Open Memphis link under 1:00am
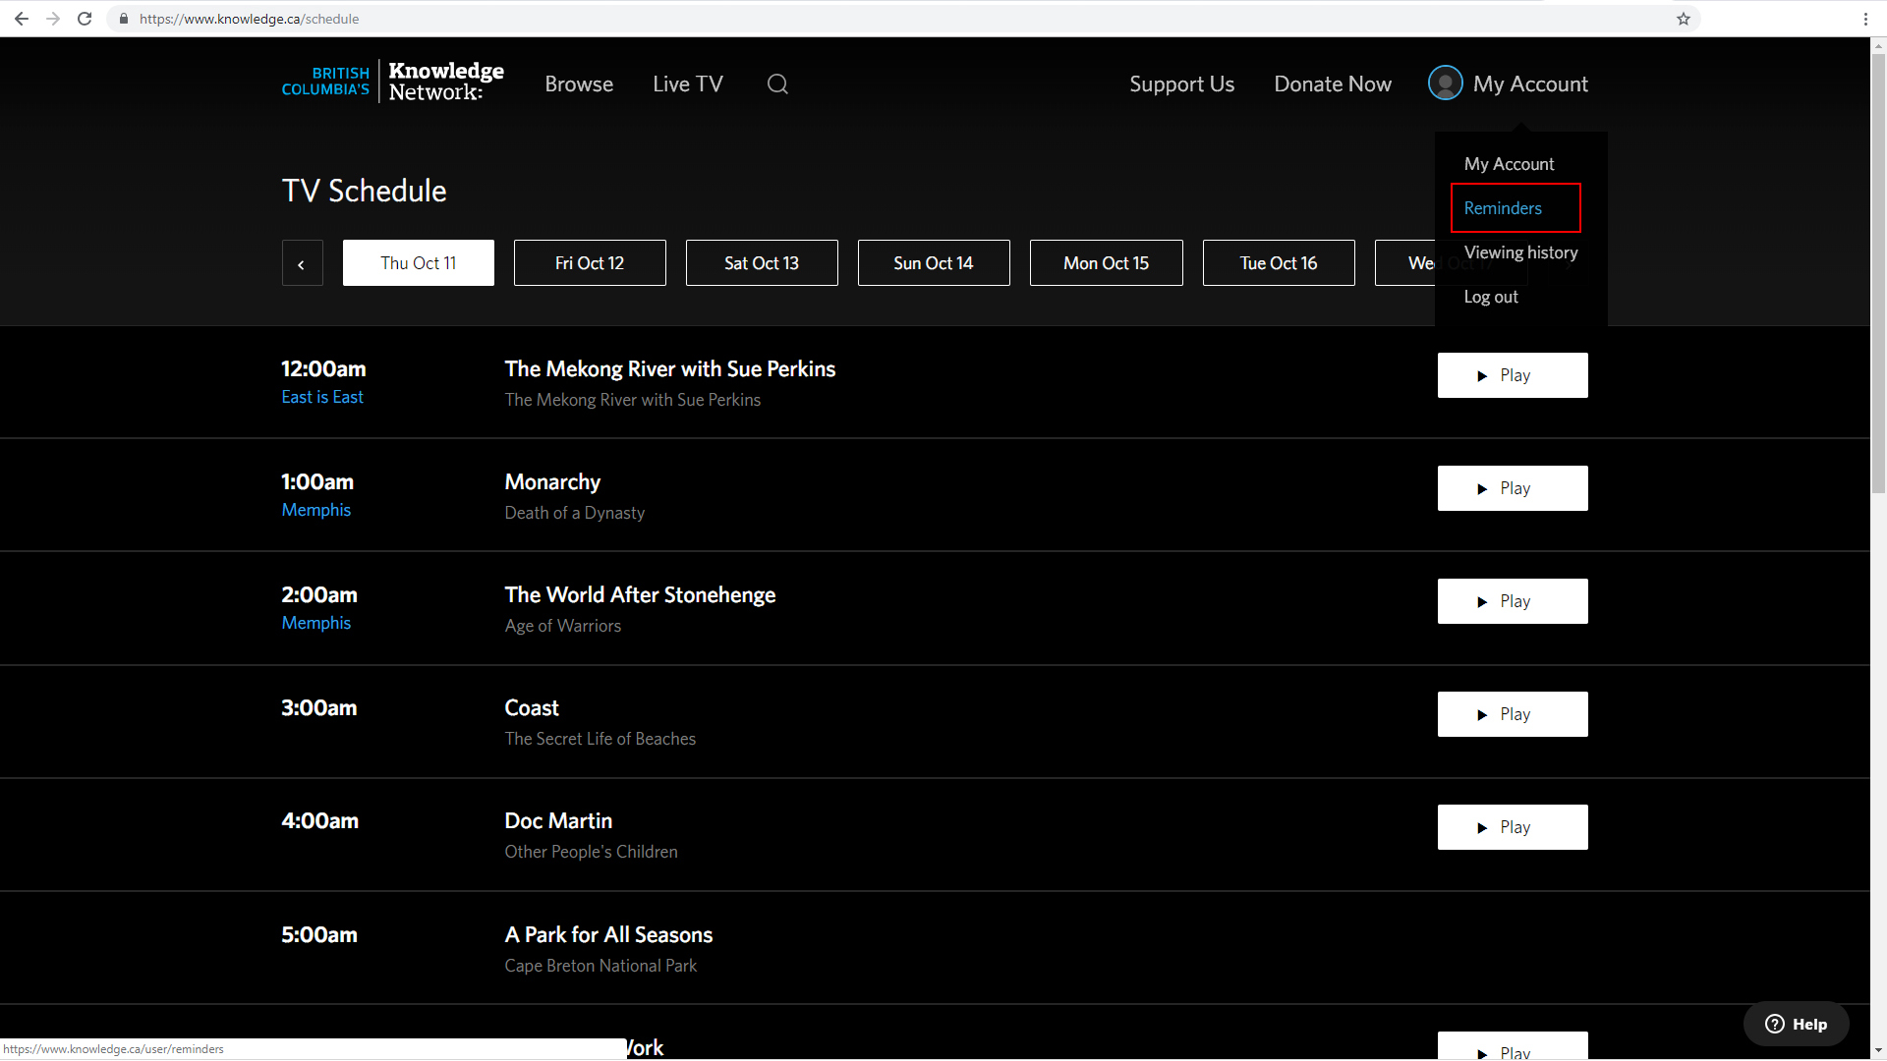 (x=316, y=510)
